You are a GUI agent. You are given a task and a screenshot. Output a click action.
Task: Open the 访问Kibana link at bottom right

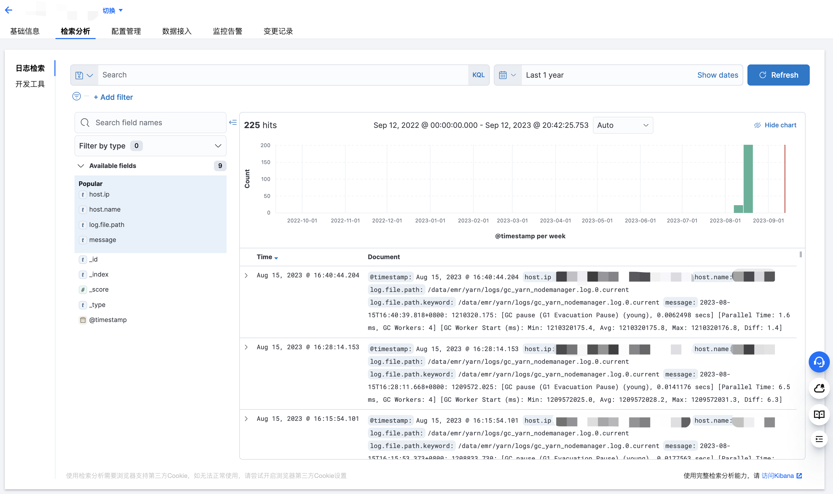[x=778, y=475]
